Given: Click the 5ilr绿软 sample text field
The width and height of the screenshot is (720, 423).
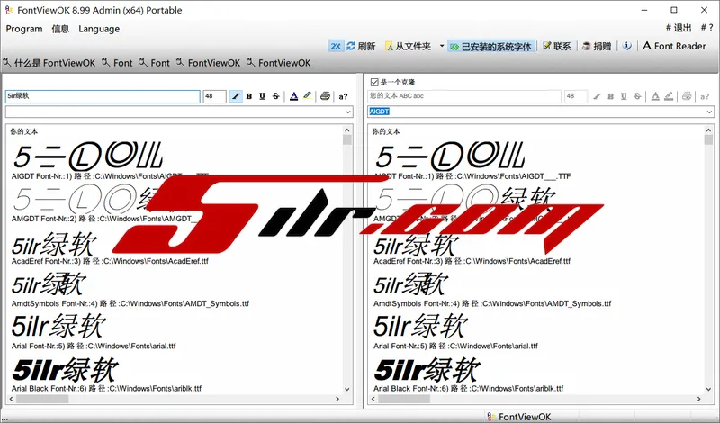Looking at the screenshot, I should (103, 96).
